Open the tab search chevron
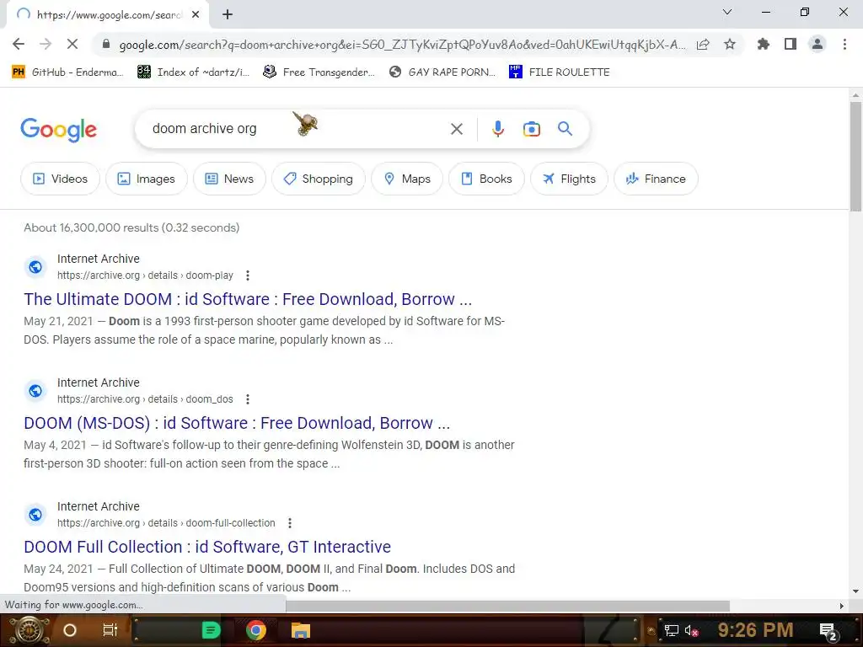 727,12
